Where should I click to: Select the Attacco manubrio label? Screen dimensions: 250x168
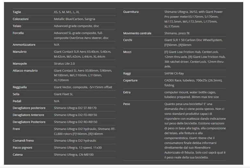(x=25, y=71)
